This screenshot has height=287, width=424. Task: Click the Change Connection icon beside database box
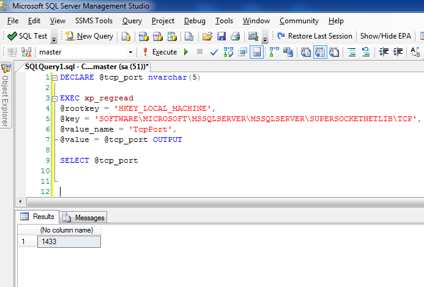(25, 52)
